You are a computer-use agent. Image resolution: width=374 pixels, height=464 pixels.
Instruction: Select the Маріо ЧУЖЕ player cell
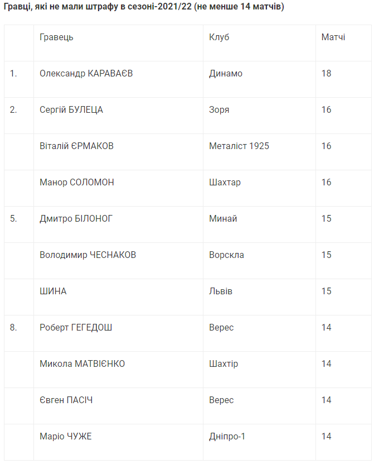[65, 437]
